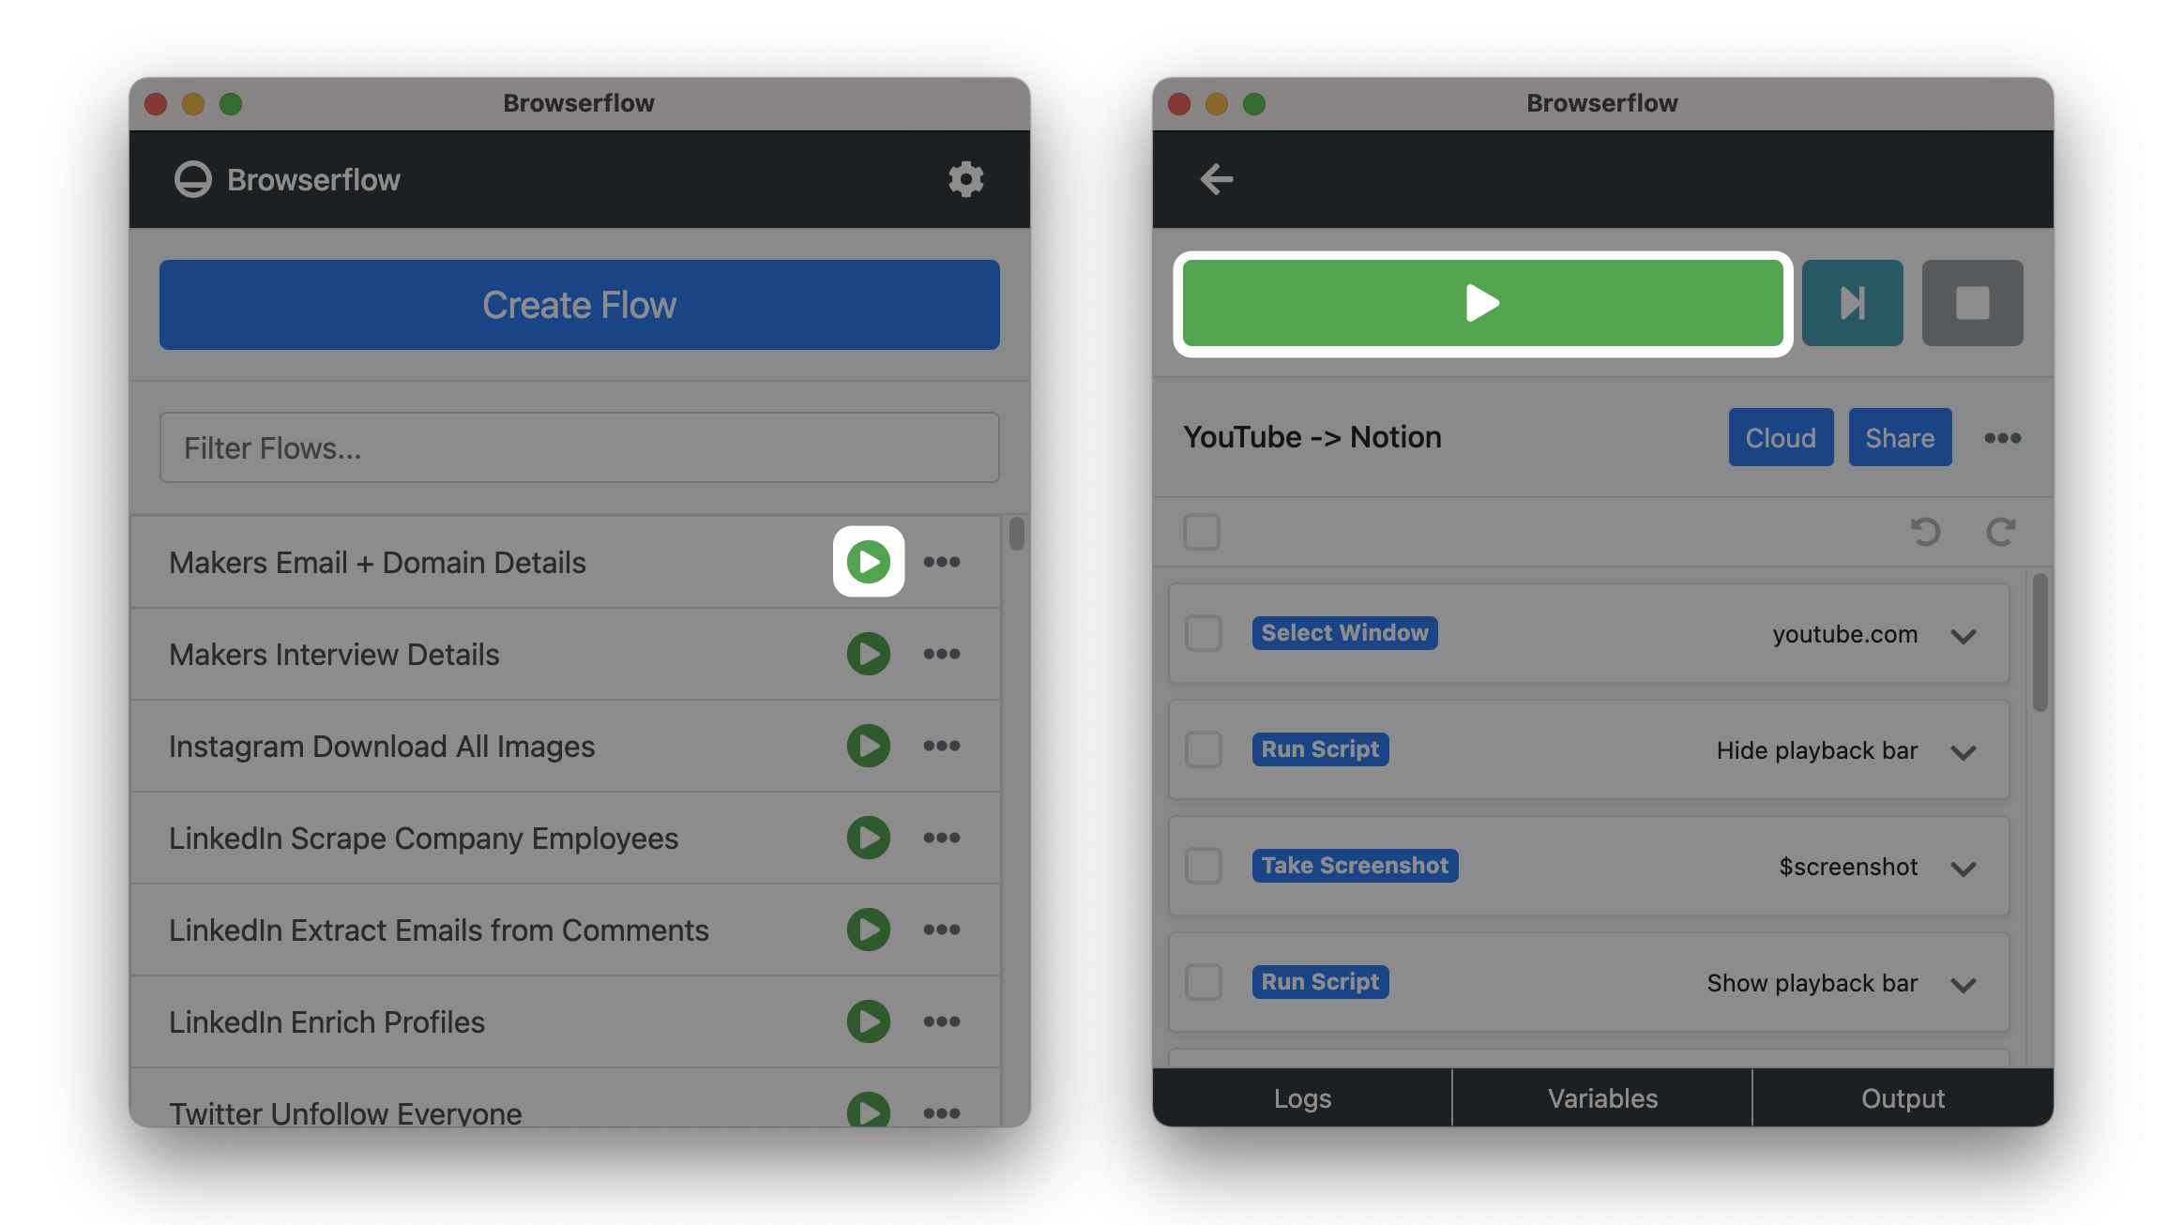Go back using the left arrow
This screenshot has width=2184, height=1225.
pyautogui.click(x=1216, y=179)
